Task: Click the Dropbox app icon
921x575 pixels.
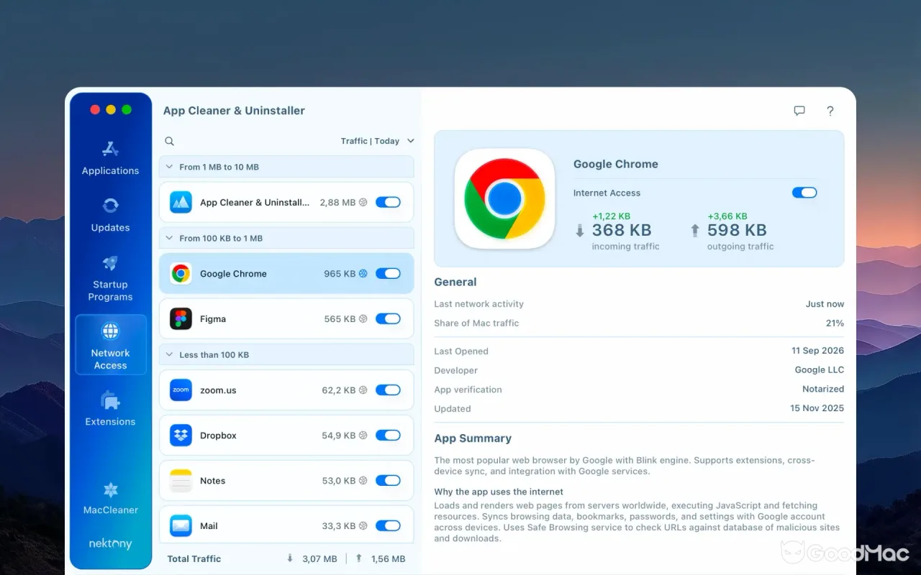Action: point(181,435)
